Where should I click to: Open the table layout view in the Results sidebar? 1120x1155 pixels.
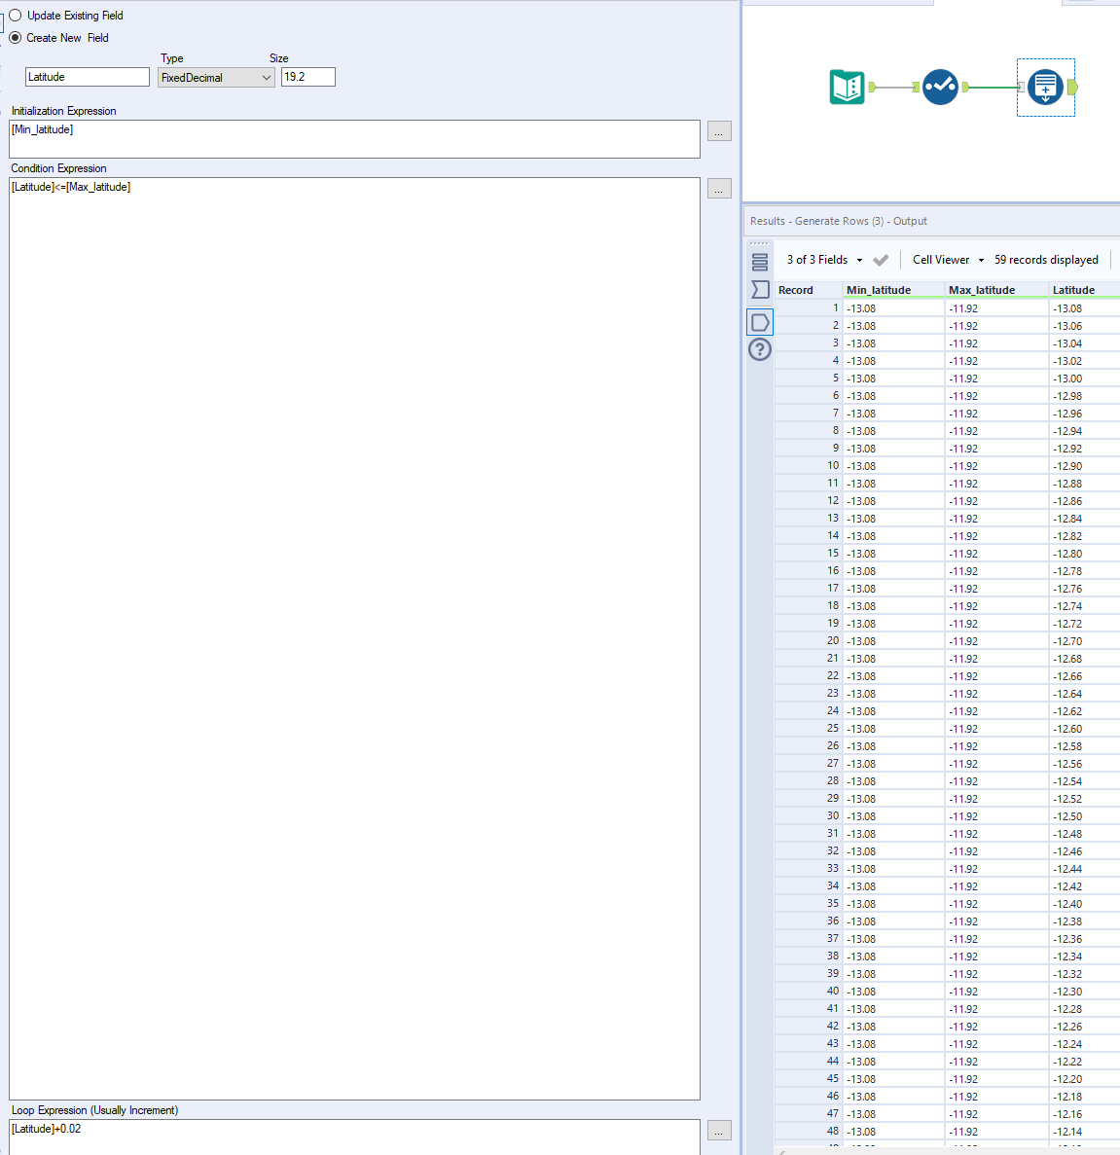(760, 260)
